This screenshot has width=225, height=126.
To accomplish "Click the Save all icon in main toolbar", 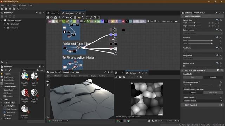I will [14, 9].
